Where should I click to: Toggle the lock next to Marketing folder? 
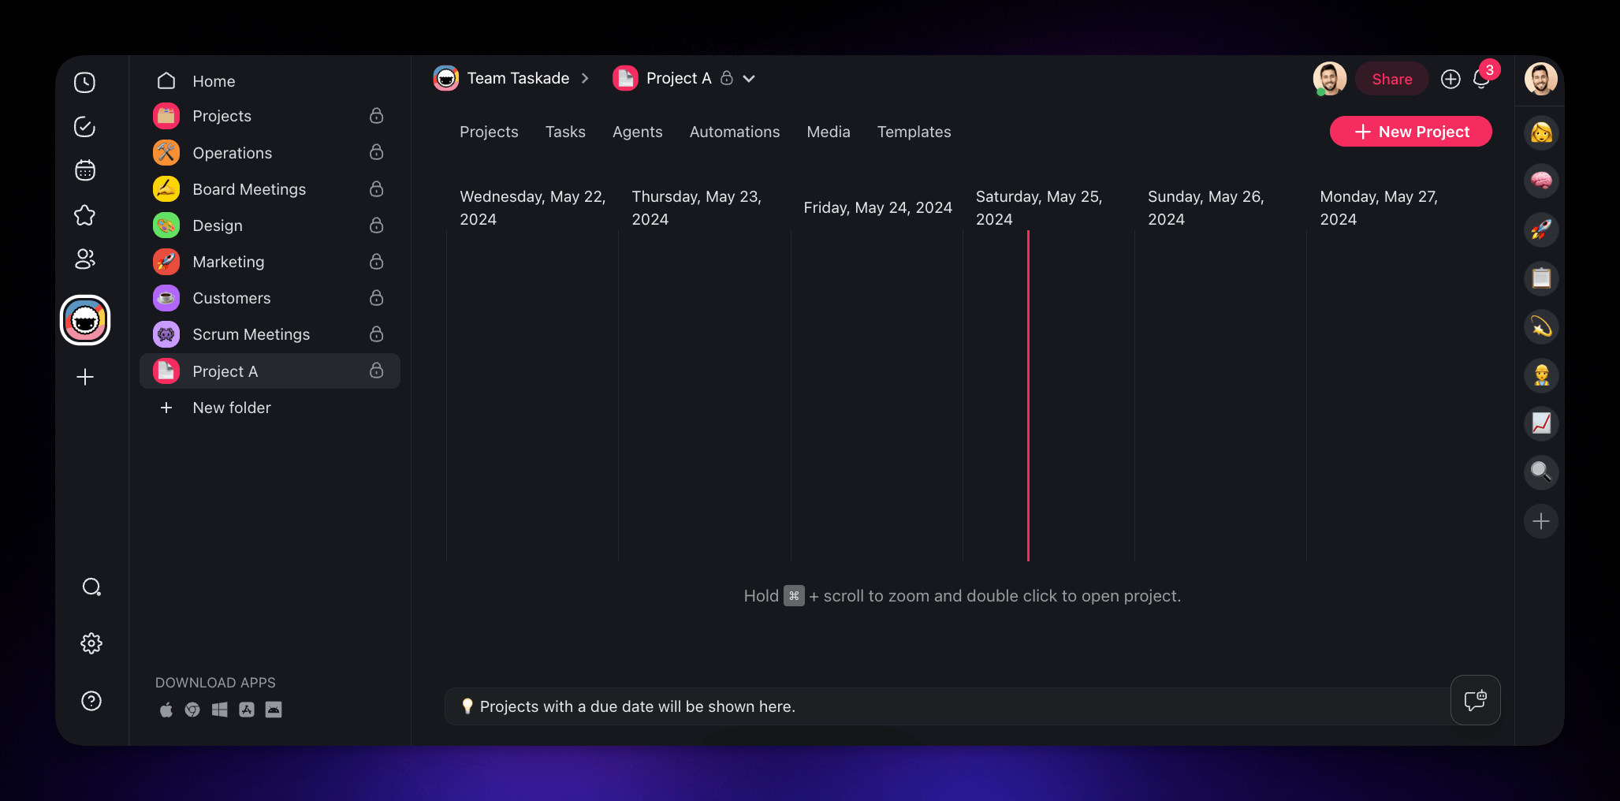377,262
